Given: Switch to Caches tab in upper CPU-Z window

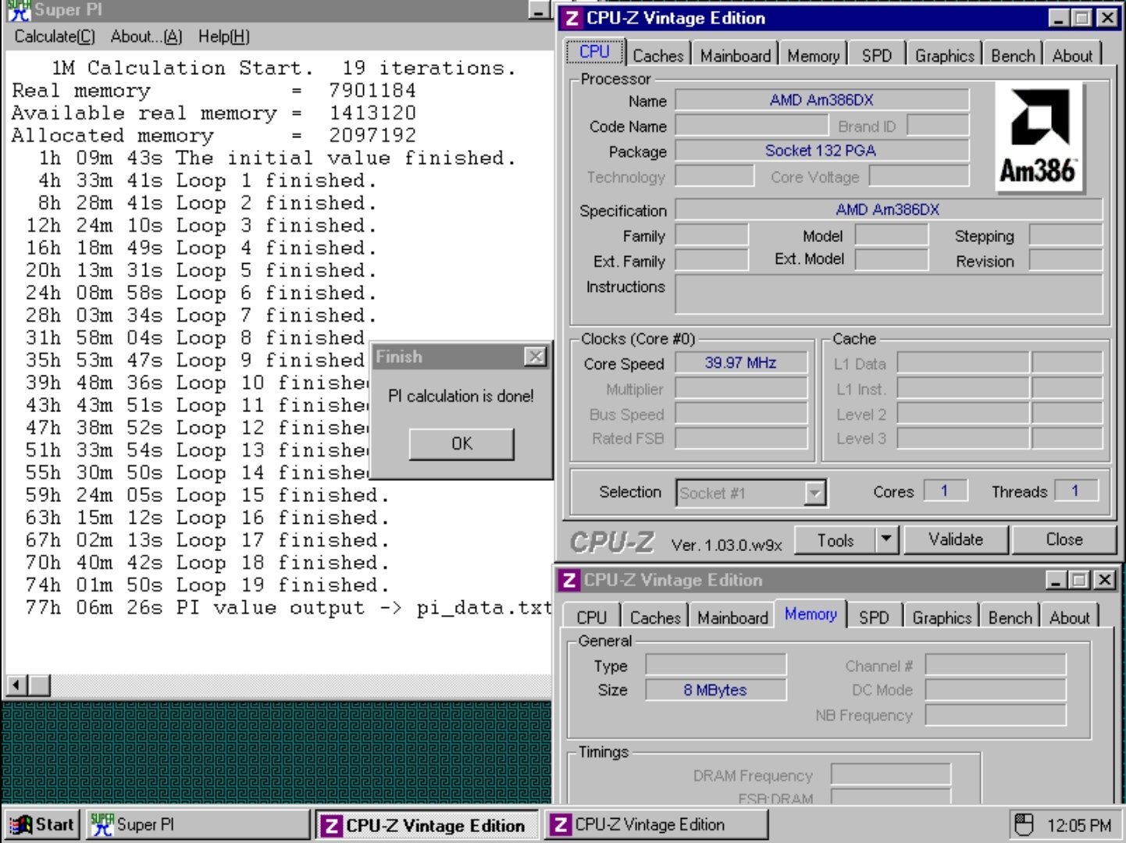Looking at the screenshot, I should click(x=658, y=55).
